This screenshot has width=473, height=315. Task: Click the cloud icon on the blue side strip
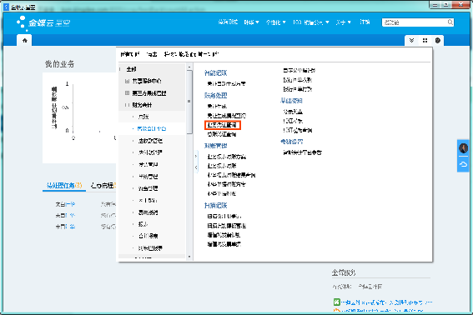click(x=463, y=164)
